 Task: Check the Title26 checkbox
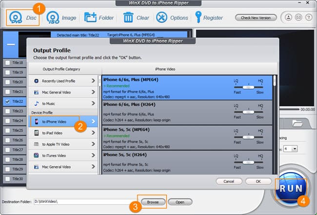(x=8, y=140)
